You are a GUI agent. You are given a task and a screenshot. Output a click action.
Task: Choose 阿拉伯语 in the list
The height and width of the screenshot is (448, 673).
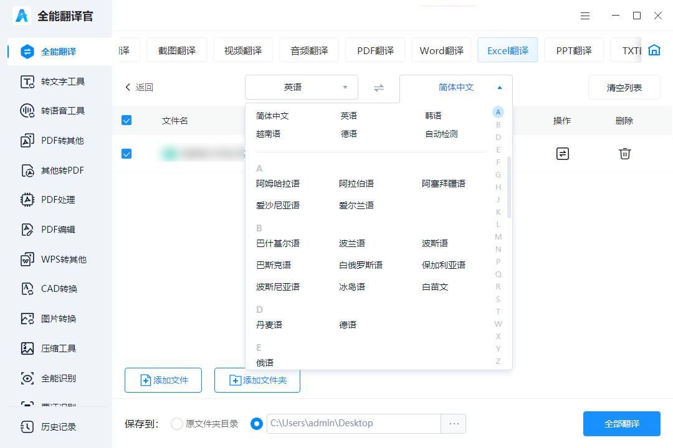(x=356, y=184)
